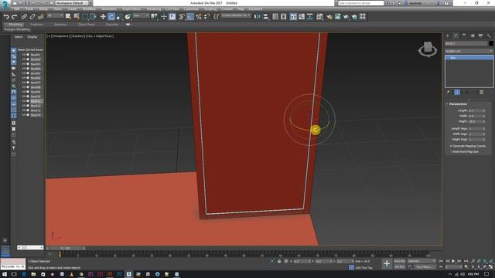This screenshot has height=278, width=495.
Task: Switch to the Object Paint ribbon tab
Action: pos(86,24)
